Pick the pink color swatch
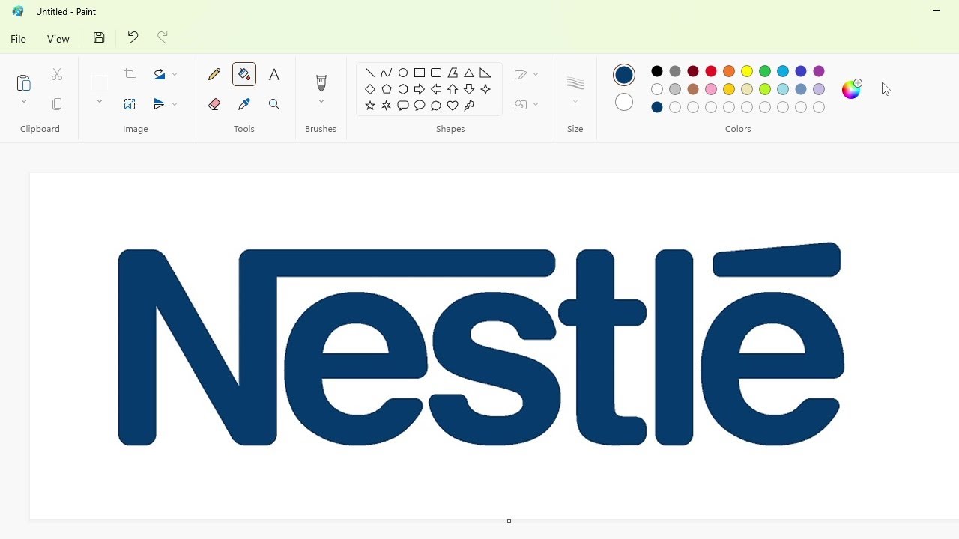The height and width of the screenshot is (539, 959). tap(711, 89)
